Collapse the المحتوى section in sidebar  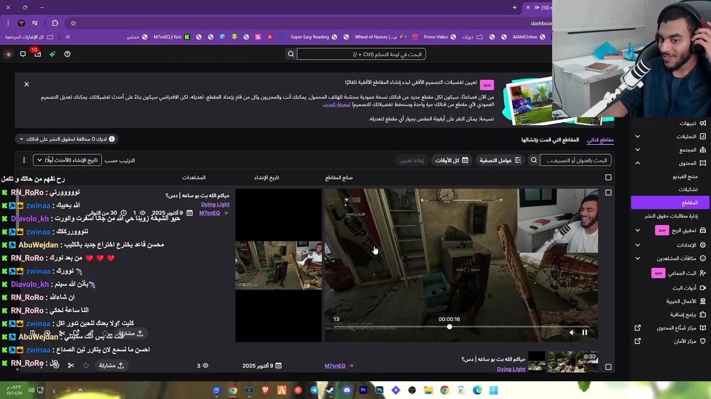click(x=638, y=163)
